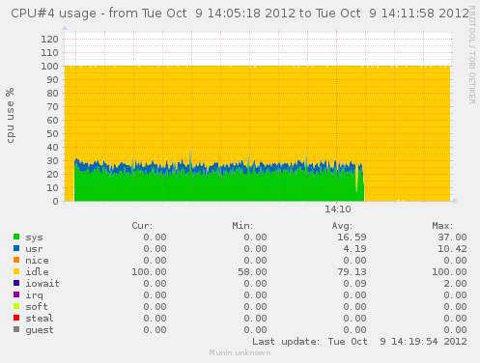Click the cpu use % axis label
Image resolution: width=480 pixels, height=363 pixels.
[x=11, y=115]
